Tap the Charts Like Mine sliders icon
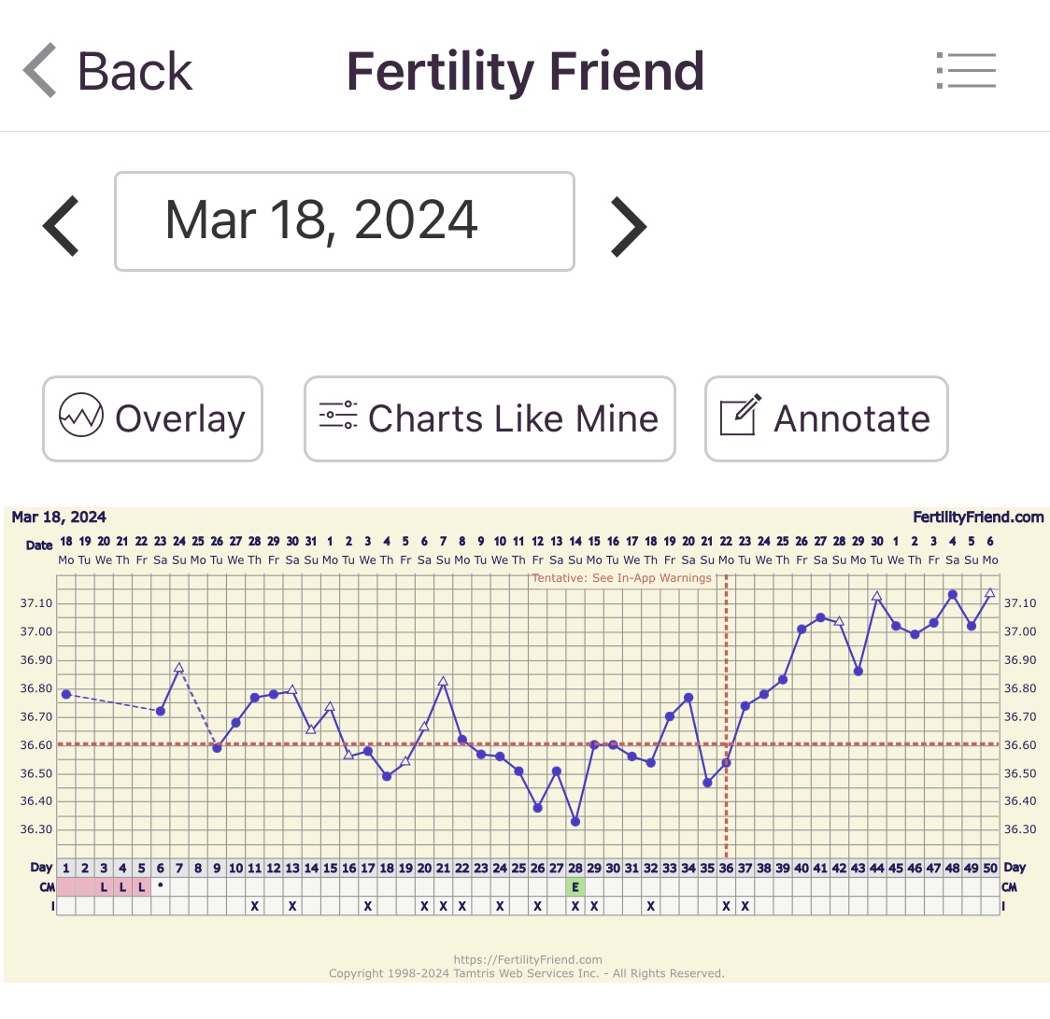The image size is (1050, 1019). 338,416
